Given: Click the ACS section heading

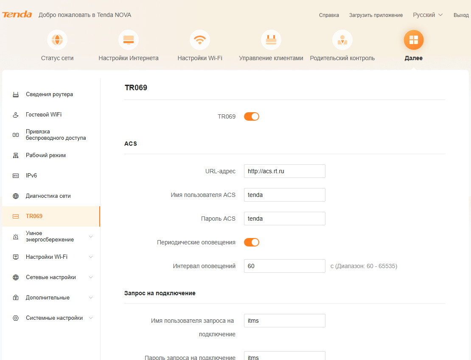Looking at the screenshot, I should click(131, 144).
